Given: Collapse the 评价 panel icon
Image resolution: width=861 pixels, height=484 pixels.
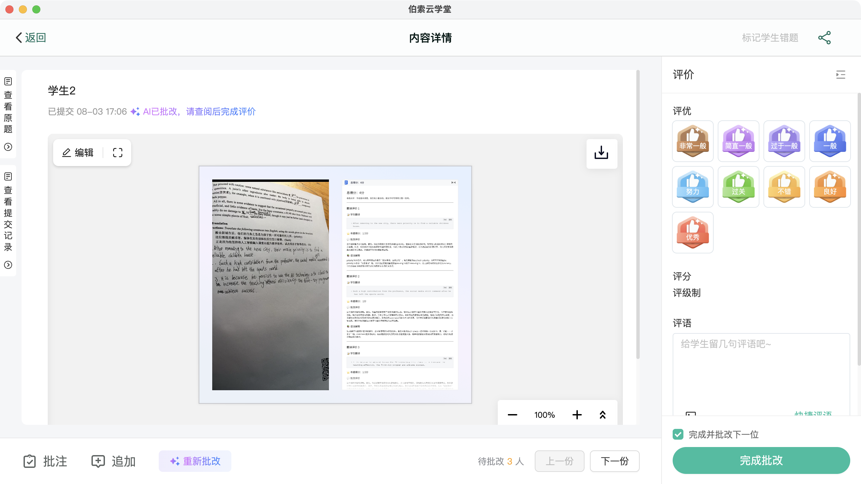Looking at the screenshot, I should point(840,75).
